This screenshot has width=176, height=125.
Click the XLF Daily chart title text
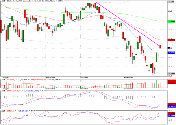tap(32, 1)
